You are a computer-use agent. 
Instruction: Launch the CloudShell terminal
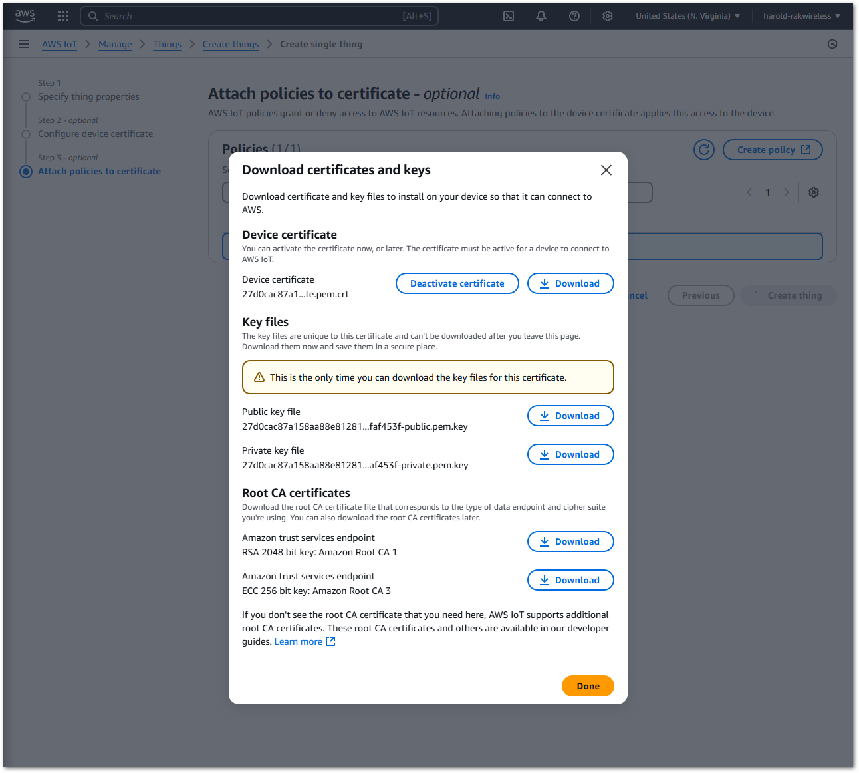pyautogui.click(x=508, y=15)
